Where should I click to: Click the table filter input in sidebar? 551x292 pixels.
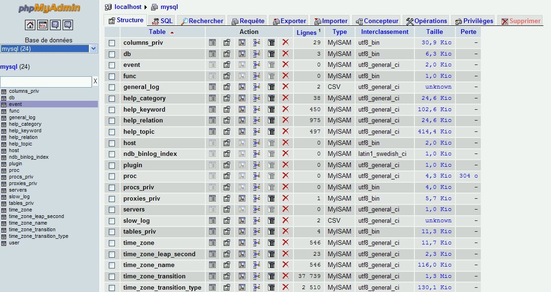[46, 81]
